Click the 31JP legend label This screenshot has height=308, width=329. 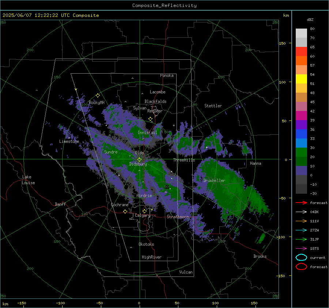click(x=314, y=239)
